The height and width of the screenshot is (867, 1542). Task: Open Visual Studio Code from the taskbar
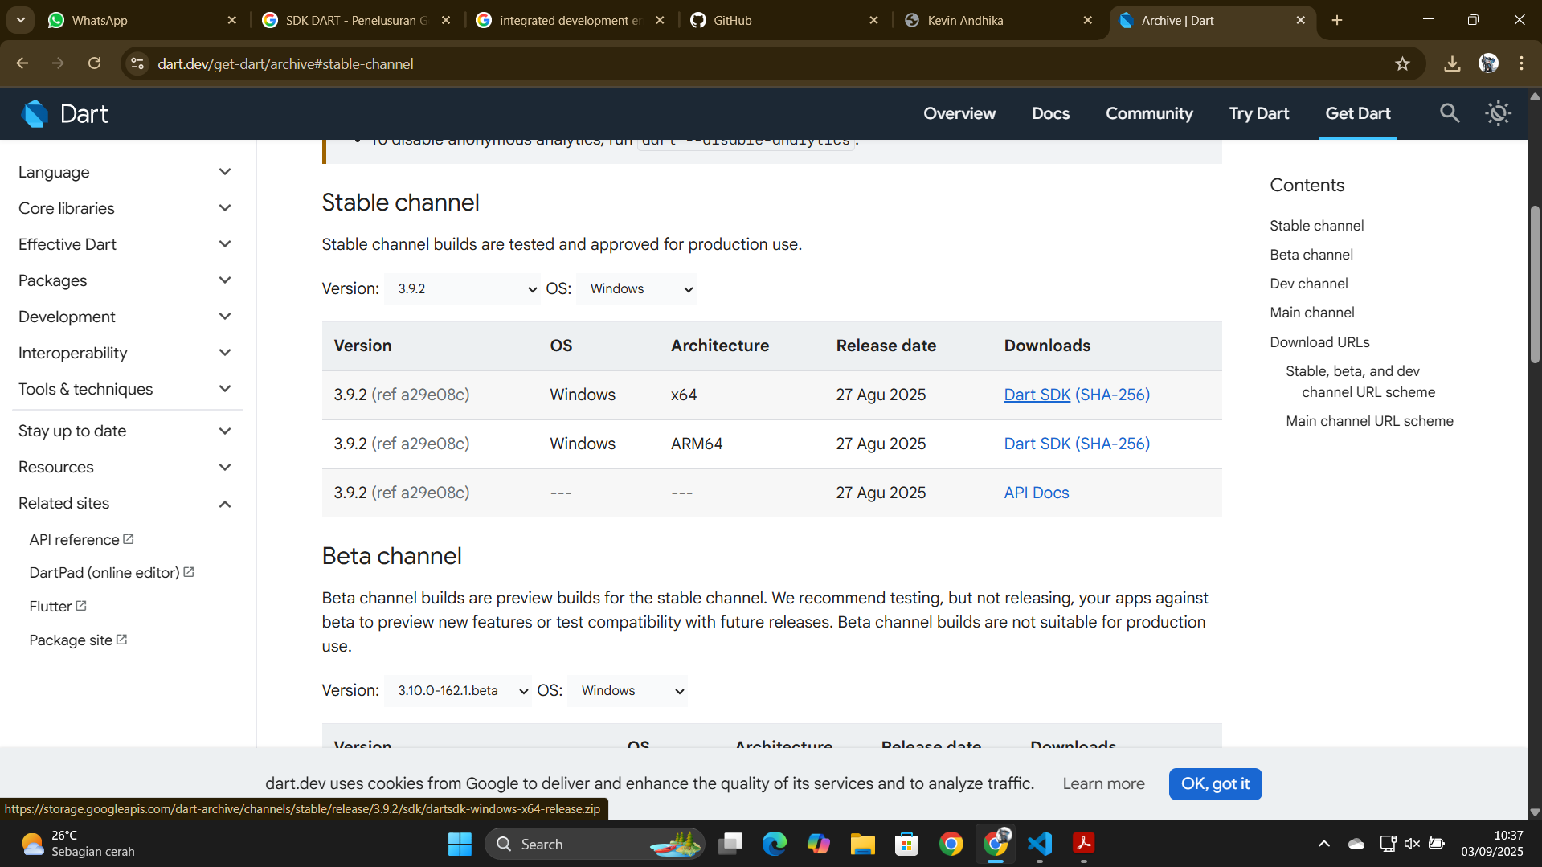point(1039,844)
